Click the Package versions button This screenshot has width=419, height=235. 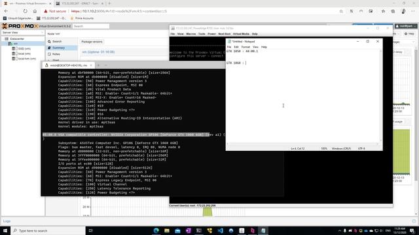pos(92,42)
